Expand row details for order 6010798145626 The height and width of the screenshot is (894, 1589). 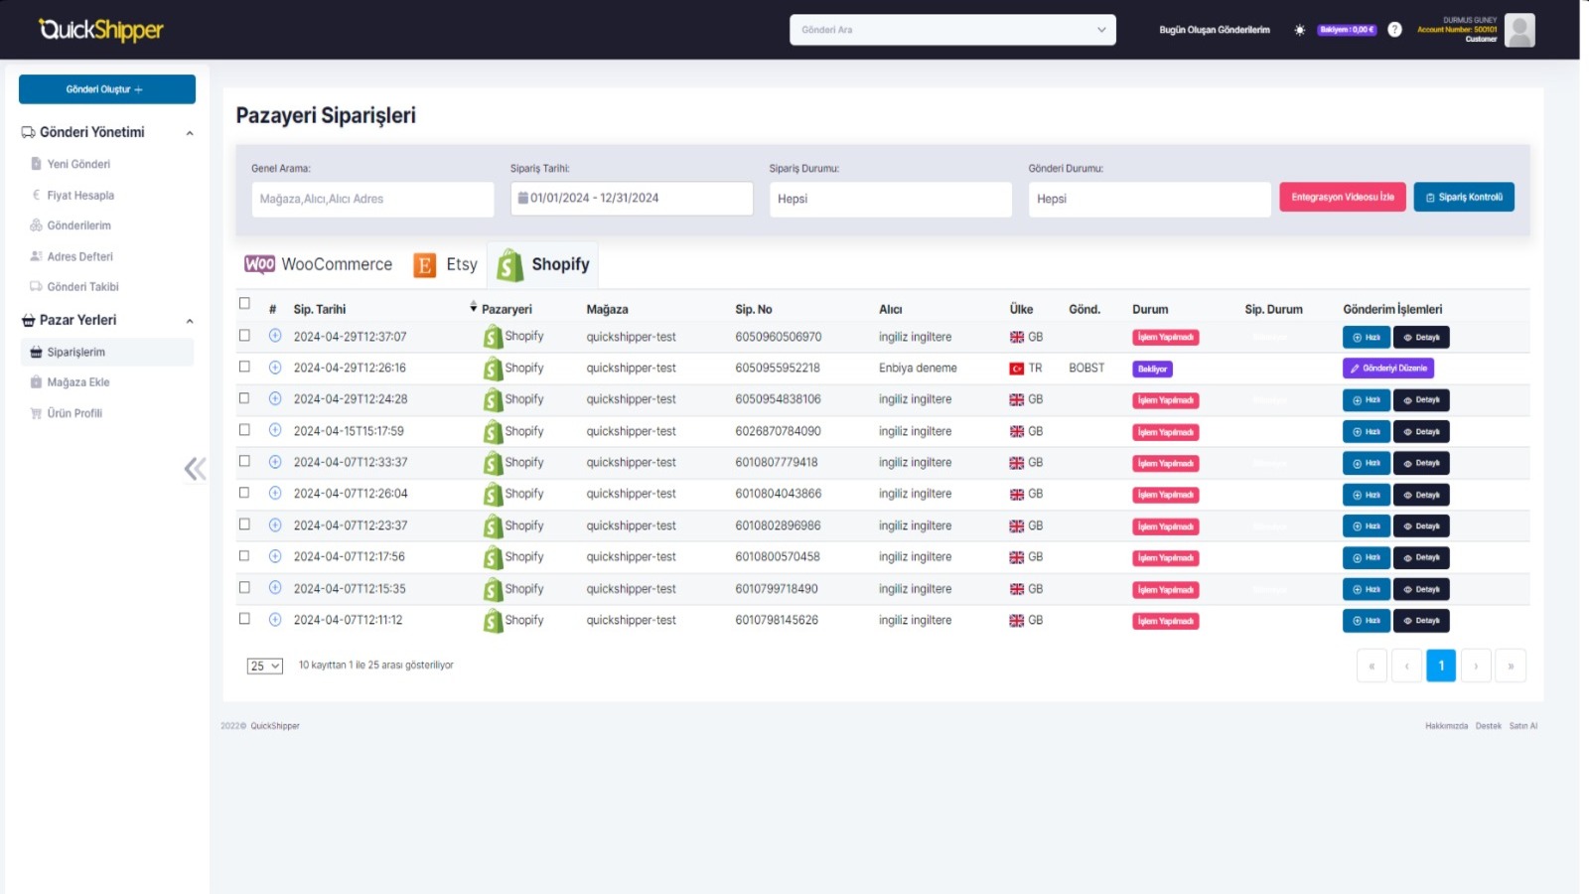tap(275, 619)
